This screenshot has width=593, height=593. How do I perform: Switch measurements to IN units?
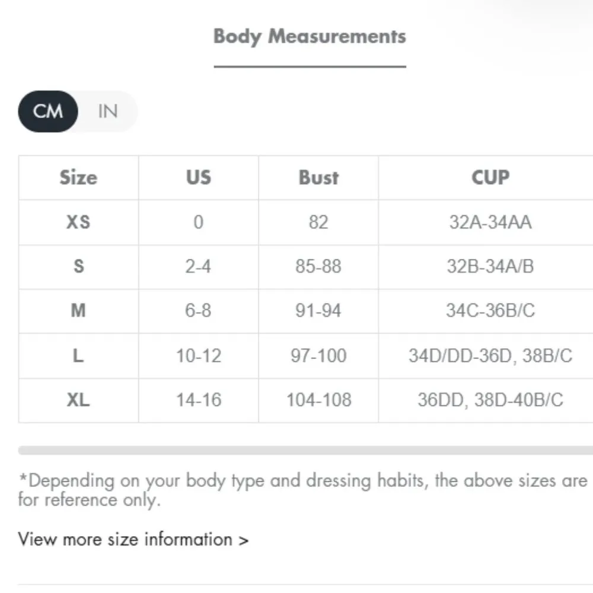pyautogui.click(x=107, y=111)
